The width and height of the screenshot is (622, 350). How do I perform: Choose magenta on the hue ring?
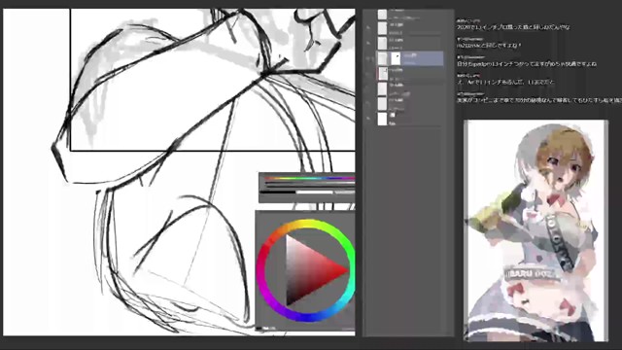tap(265, 292)
